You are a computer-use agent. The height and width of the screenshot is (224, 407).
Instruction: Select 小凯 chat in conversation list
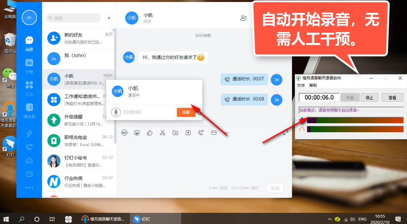(x=79, y=79)
